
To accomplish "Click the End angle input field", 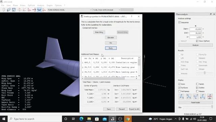I will [196, 33].
